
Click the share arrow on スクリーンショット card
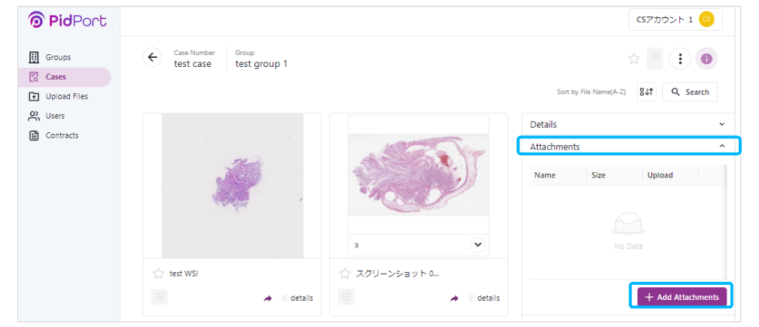pos(454,298)
